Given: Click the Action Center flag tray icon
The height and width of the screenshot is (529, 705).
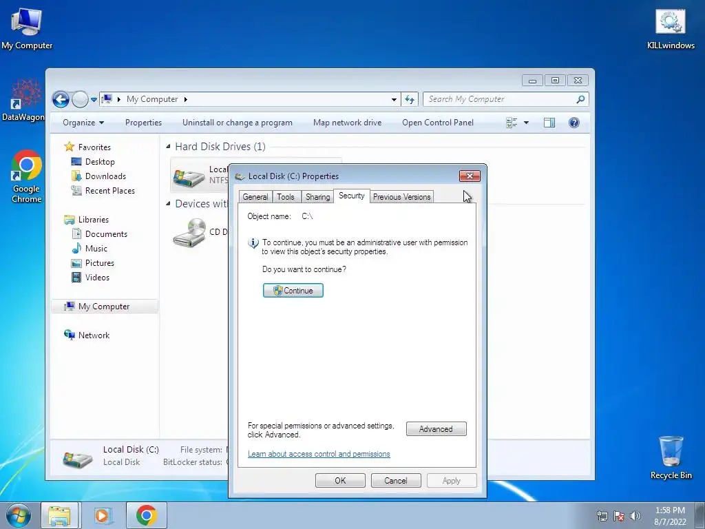Looking at the screenshot, I should 619,516.
